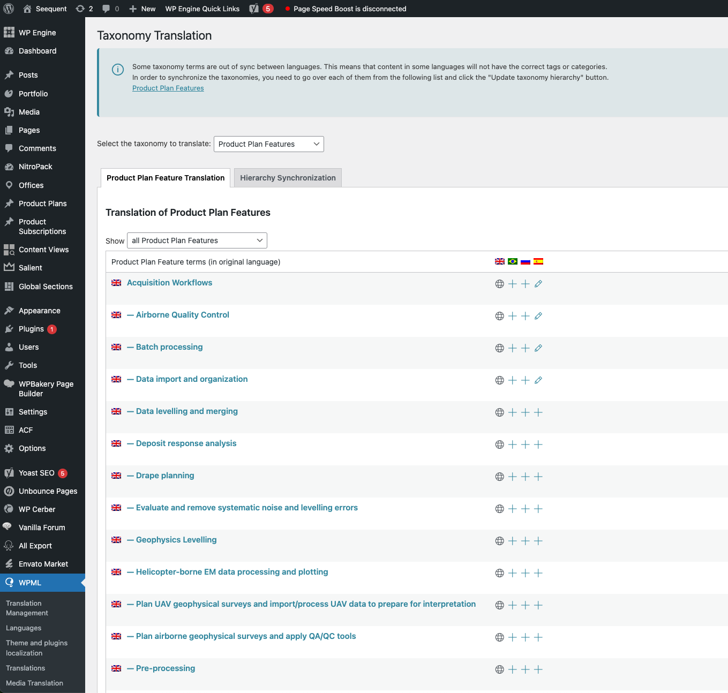Click the comments bubble in admin bar

[110, 9]
